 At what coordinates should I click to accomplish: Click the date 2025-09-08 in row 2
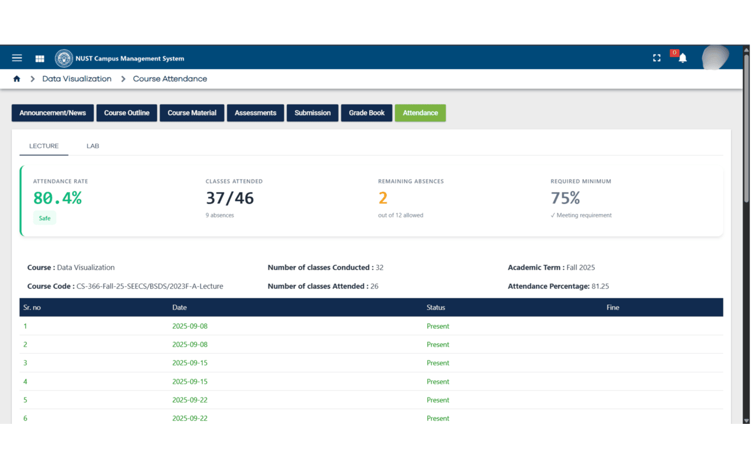pyautogui.click(x=190, y=345)
